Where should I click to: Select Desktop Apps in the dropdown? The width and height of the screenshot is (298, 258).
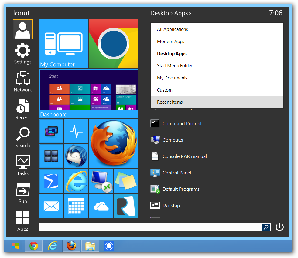pos(217,54)
